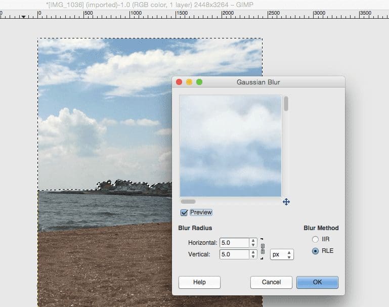The width and height of the screenshot is (389, 307).
Task: Click the Horizontal blur radius field
Action: 234,243
